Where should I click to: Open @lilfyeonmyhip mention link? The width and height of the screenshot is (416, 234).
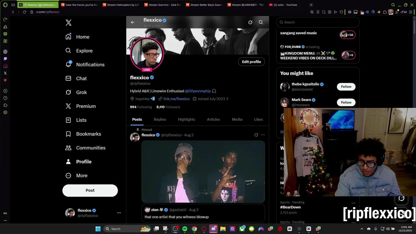pyautogui.click(x=198, y=91)
